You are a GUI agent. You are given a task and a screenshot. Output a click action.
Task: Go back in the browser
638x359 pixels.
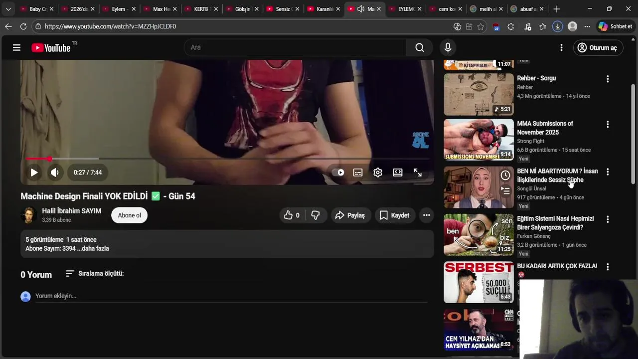tap(8, 26)
